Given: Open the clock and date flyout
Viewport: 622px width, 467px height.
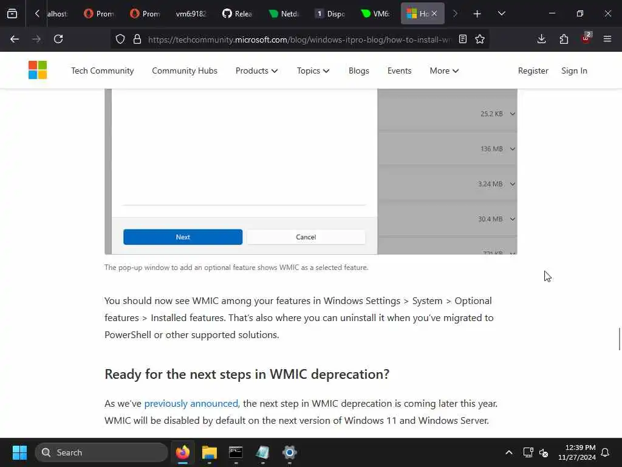Looking at the screenshot, I should [x=577, y=452].
